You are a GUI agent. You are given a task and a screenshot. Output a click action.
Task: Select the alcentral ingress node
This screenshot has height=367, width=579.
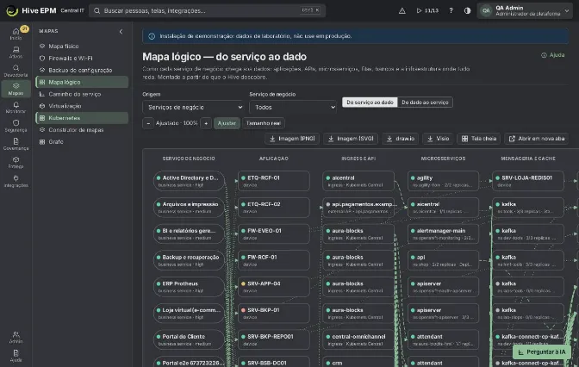[358, 181]
